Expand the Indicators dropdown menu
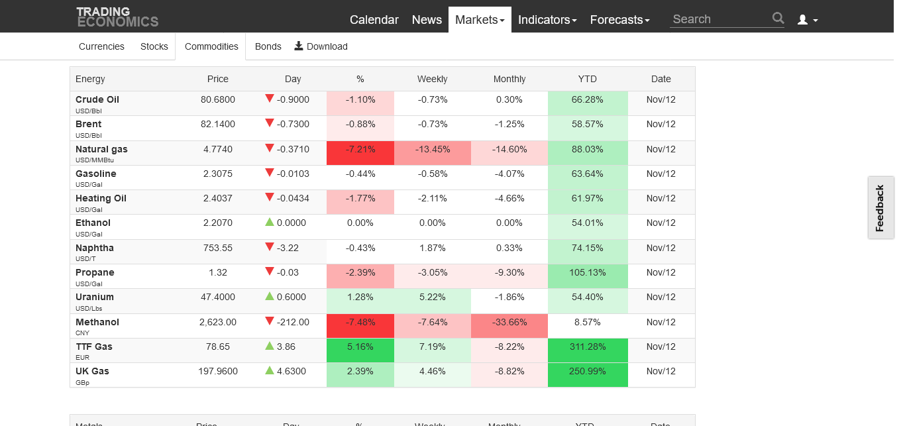 coord(547,20)
